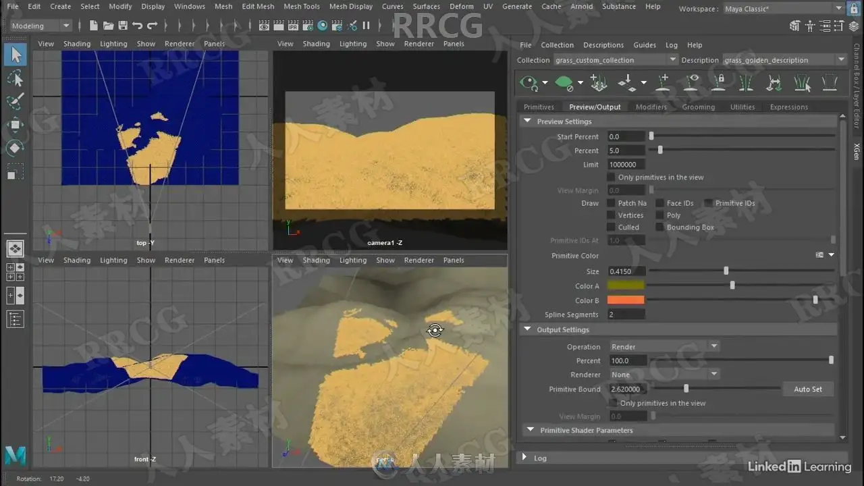Toggle the Bounding Box draw checkbox
The width and height of the screenshot is (864, 486).
[659, 227]
